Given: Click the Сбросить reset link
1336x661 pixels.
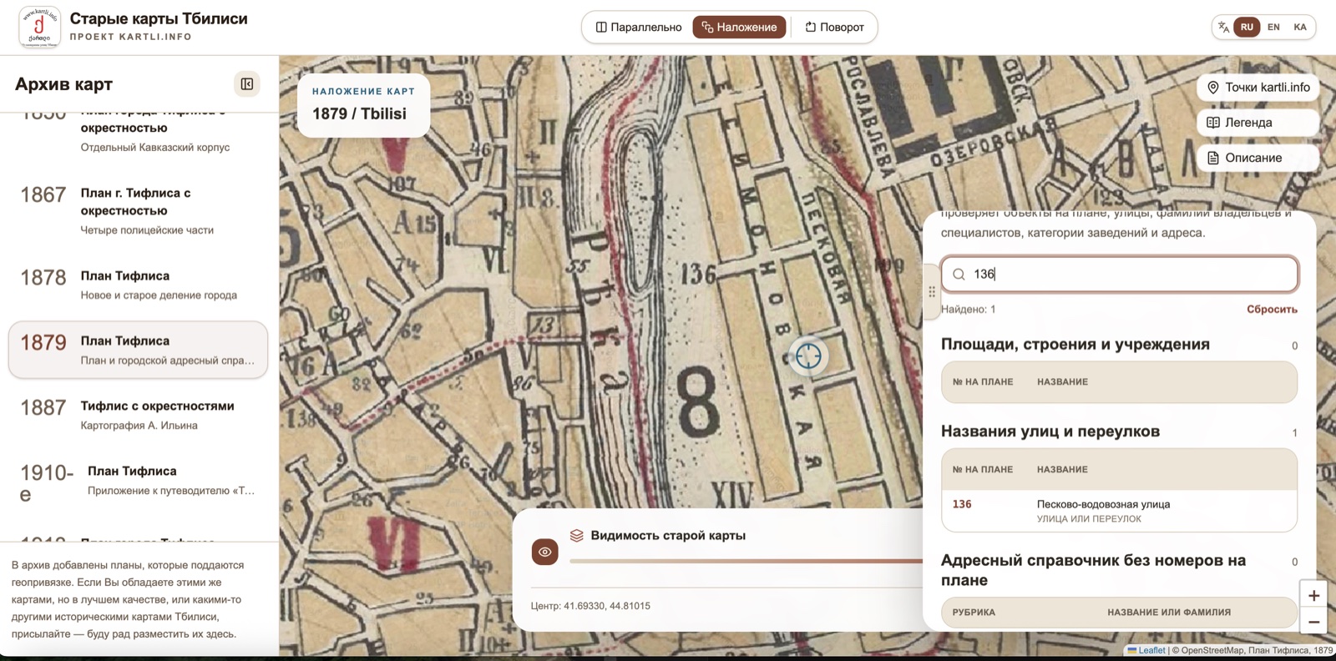Looking at the screenshot, I should (1272, 309).
